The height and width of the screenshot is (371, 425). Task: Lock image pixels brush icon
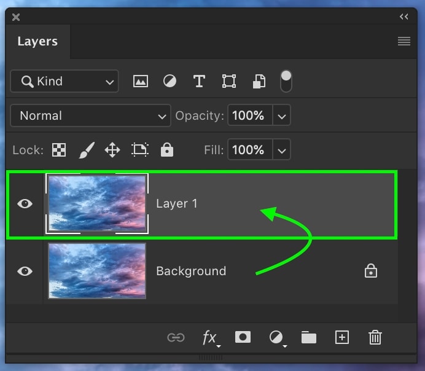(x=87, y=150)
